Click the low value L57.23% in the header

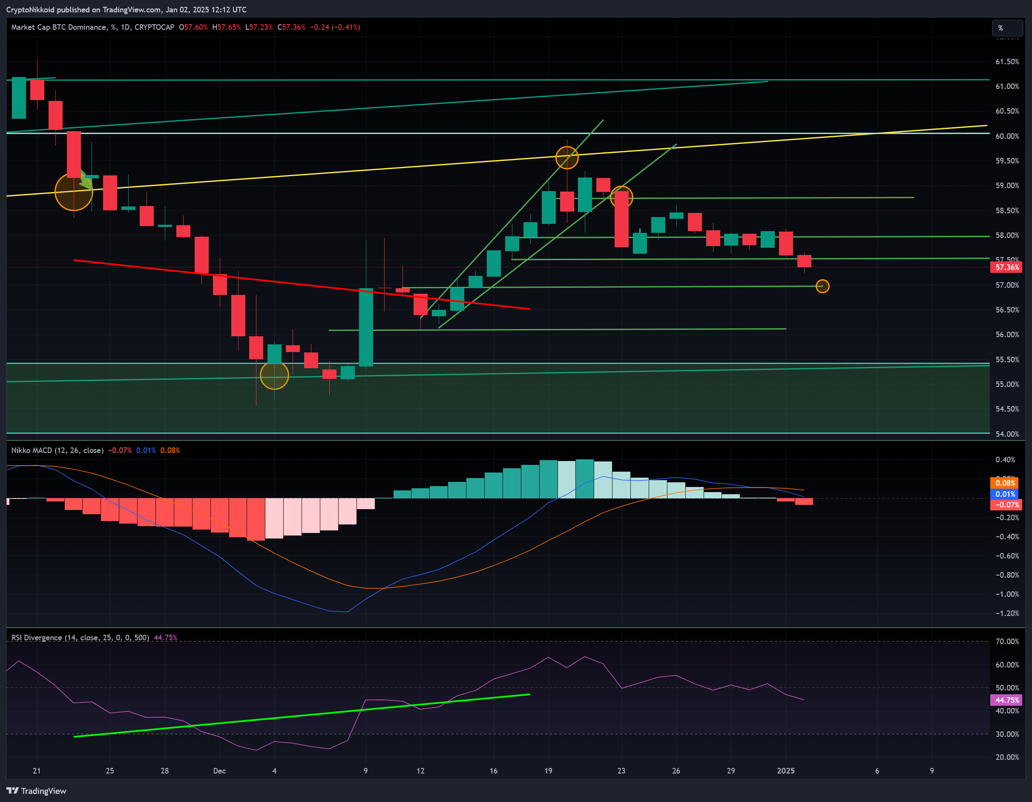259,27
